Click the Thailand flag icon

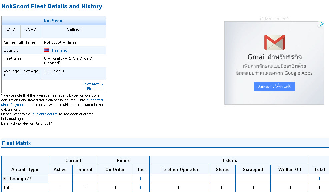47,50
